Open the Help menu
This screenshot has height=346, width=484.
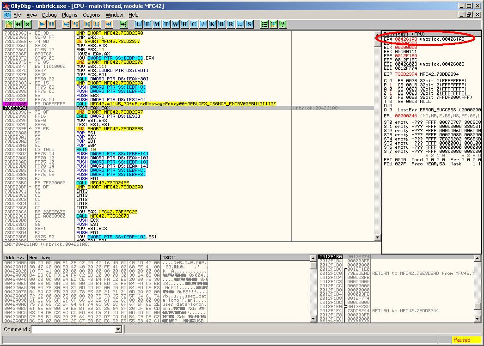[x=133, y=15]
